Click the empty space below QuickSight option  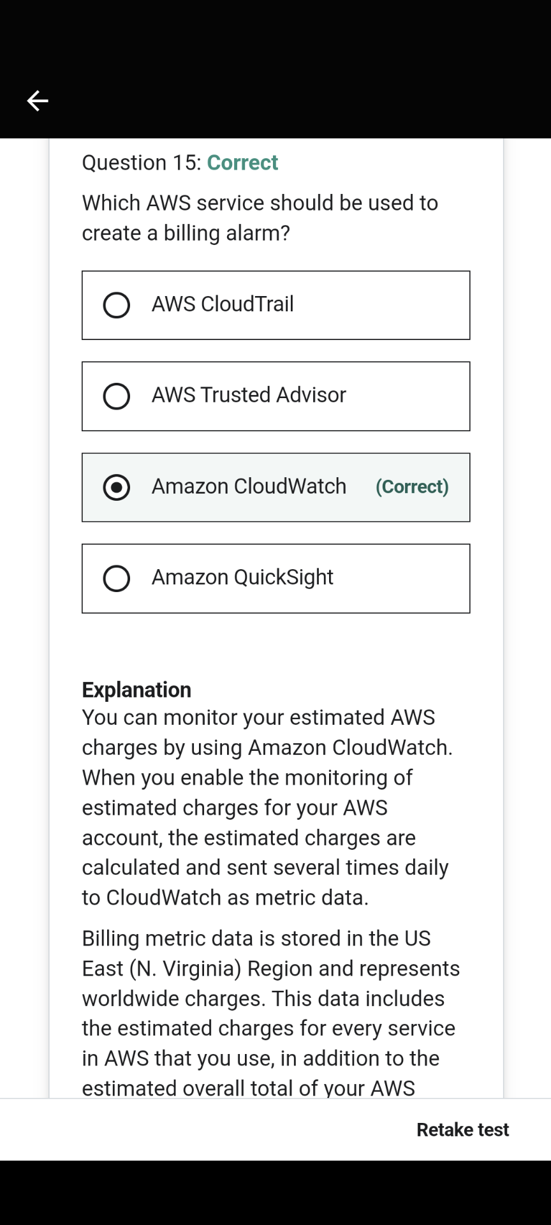tap(275, 644)
